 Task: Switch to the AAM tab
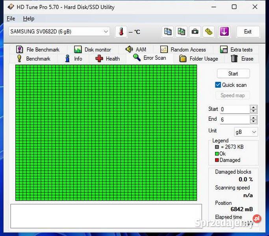[136, 50]
